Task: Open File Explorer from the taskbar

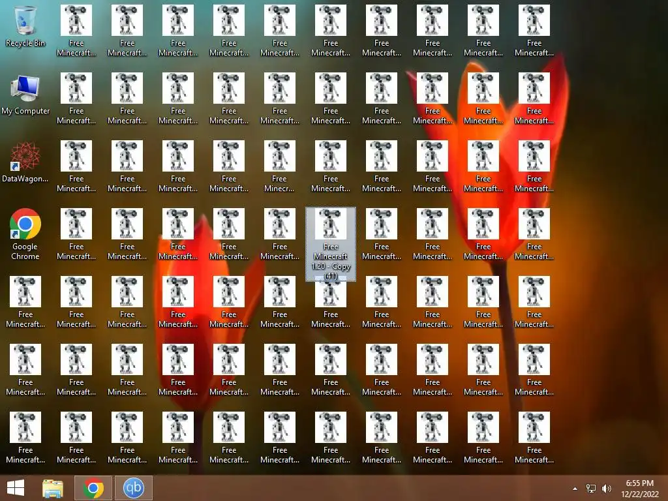Action: 53,488
